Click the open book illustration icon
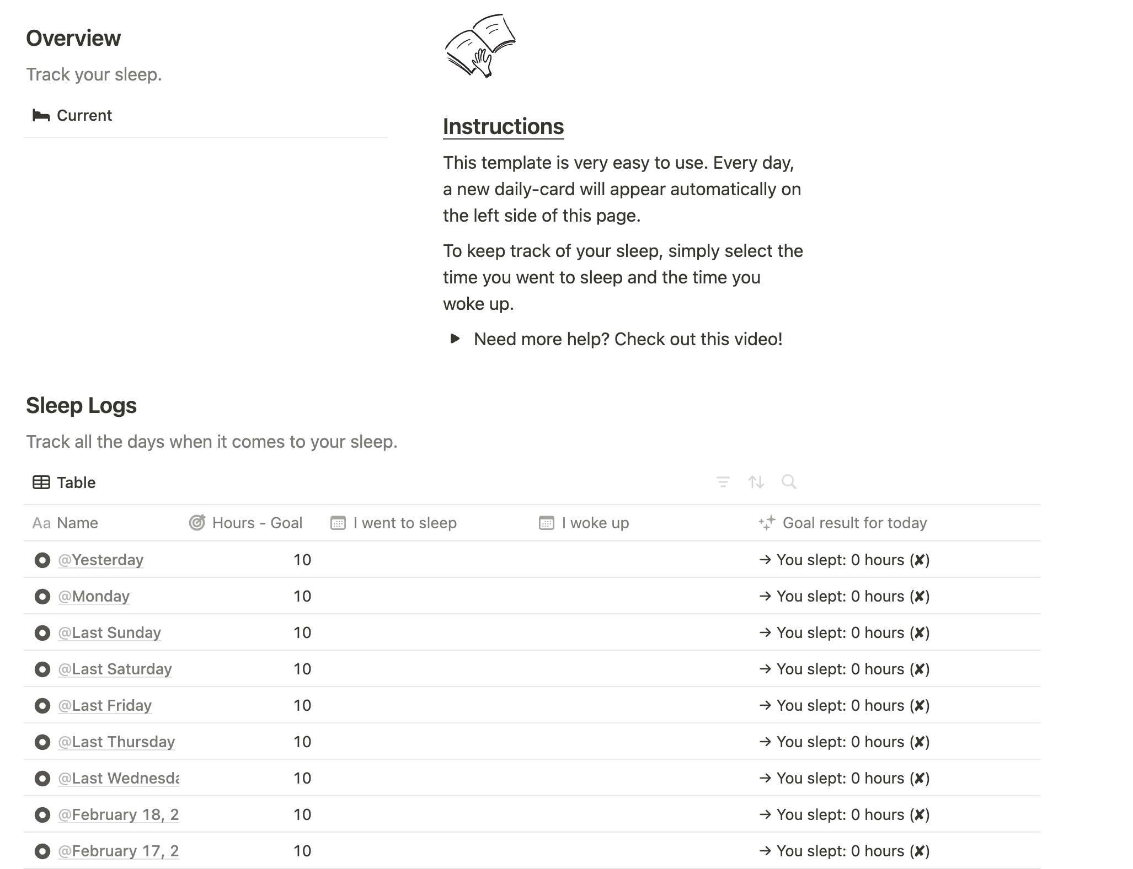Viewport: 1133px width, 869px height. (x=480, y=46)
